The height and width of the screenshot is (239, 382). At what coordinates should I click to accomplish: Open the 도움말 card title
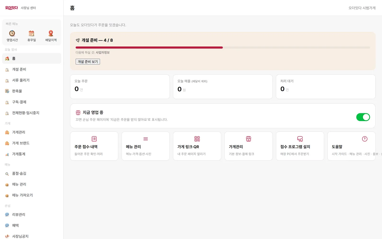point(337,147)
